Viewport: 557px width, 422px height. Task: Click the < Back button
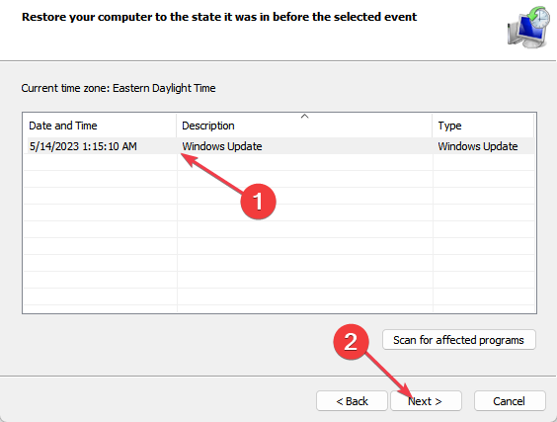[x=352, y=401]
